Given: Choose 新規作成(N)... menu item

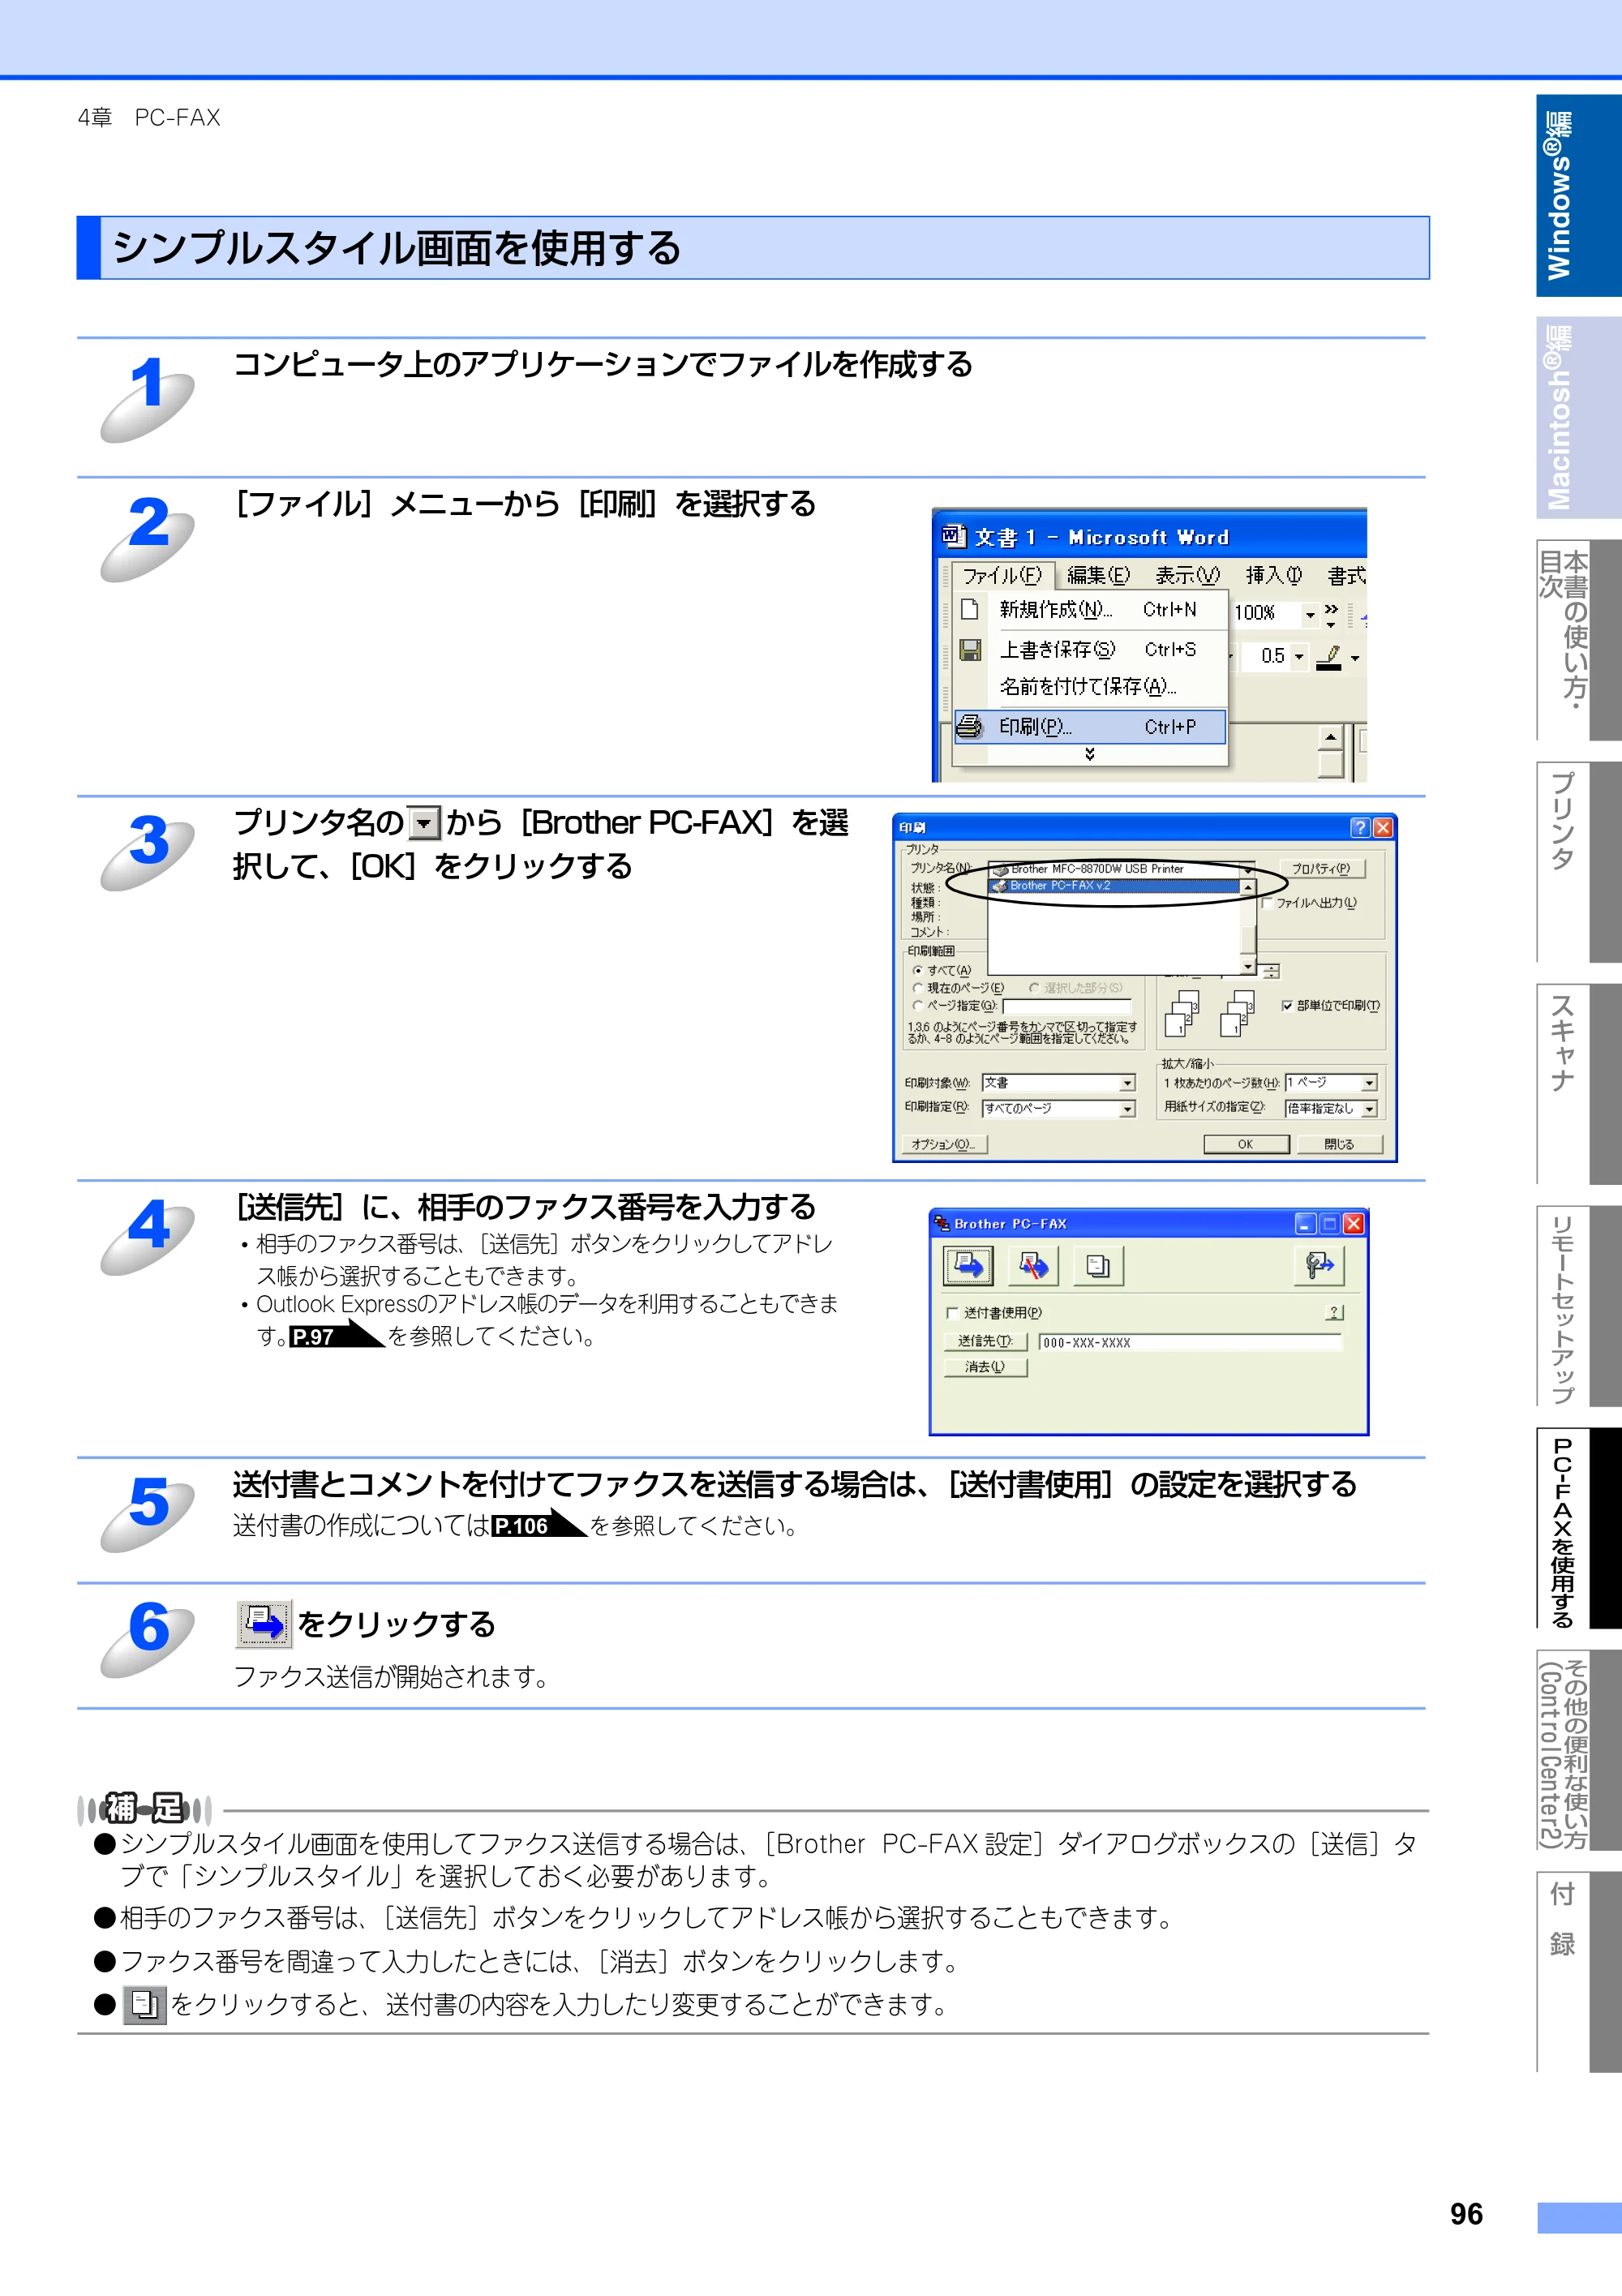Looking at the screenshot, I should (1090, 610).
